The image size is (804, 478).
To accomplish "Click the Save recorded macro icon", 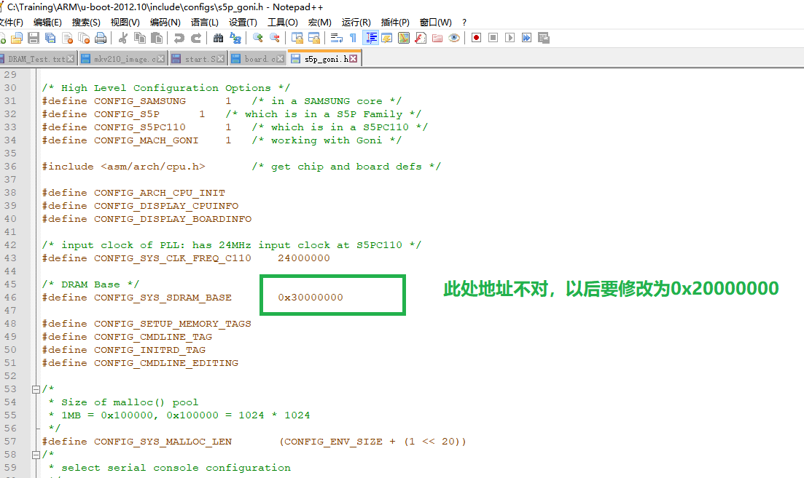I will click(x=544, y=38).
